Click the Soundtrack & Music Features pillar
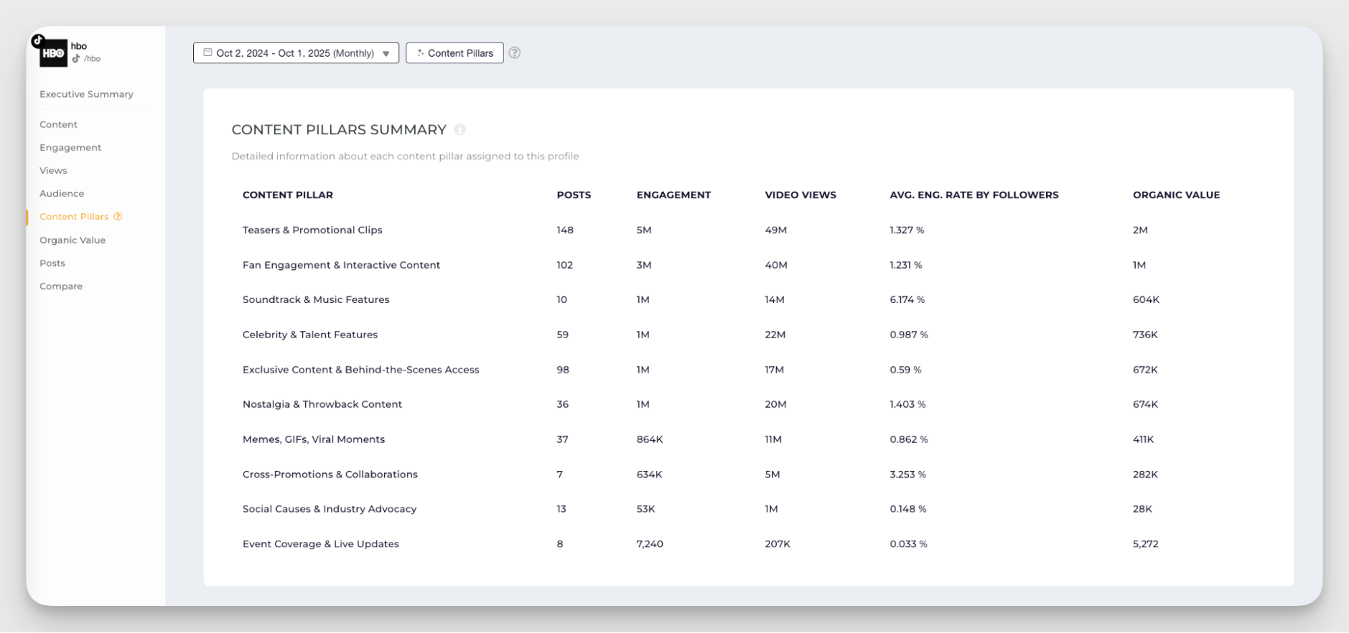Image resolution: width=1349 pixels, height=633 pixels. click(316, 300)
